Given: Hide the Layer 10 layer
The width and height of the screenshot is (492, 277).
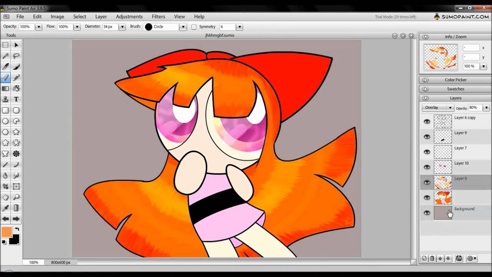Looking at the screenshot, I should click(427, 167).
